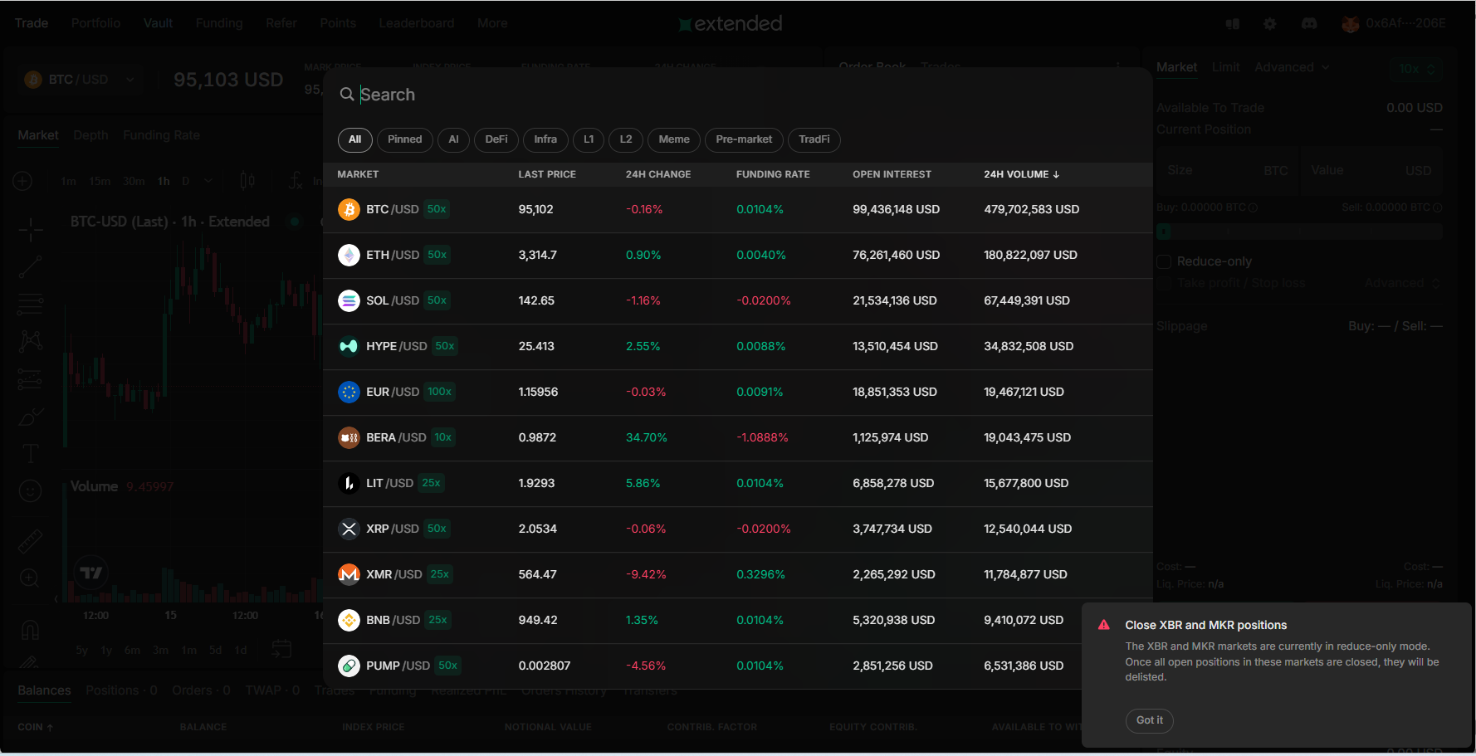Open Discord via the top bar icon
The width and height of the screenshot is (1476, 756).
point(1309,24)
